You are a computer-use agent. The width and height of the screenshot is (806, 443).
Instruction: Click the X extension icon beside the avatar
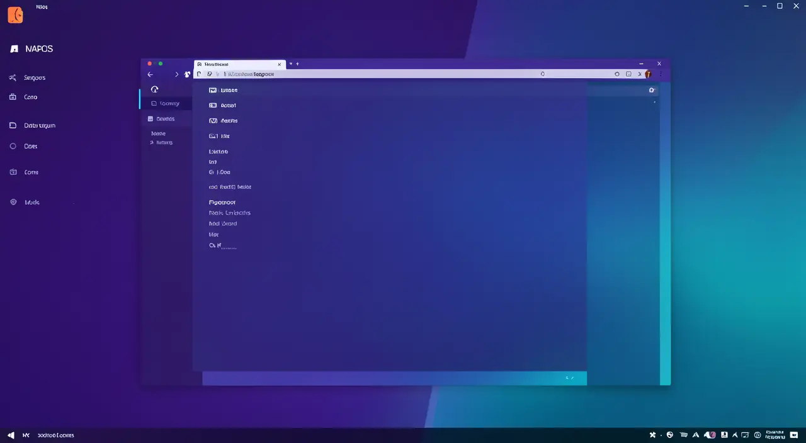click(x=640, y=74)
